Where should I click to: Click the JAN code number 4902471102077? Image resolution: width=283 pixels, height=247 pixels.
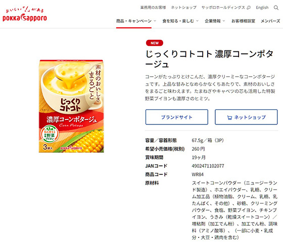tap(208, 166)
